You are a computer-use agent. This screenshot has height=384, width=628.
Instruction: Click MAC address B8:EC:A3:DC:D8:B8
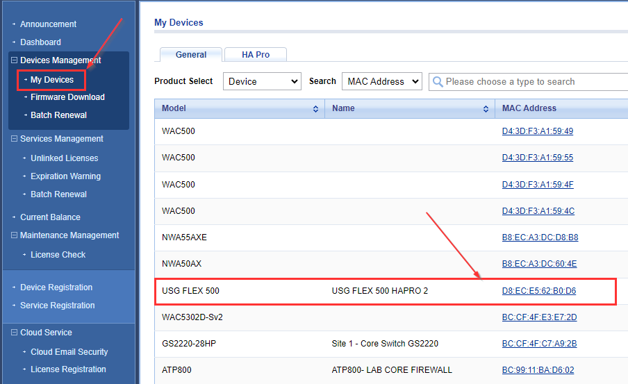click(540, 237)
